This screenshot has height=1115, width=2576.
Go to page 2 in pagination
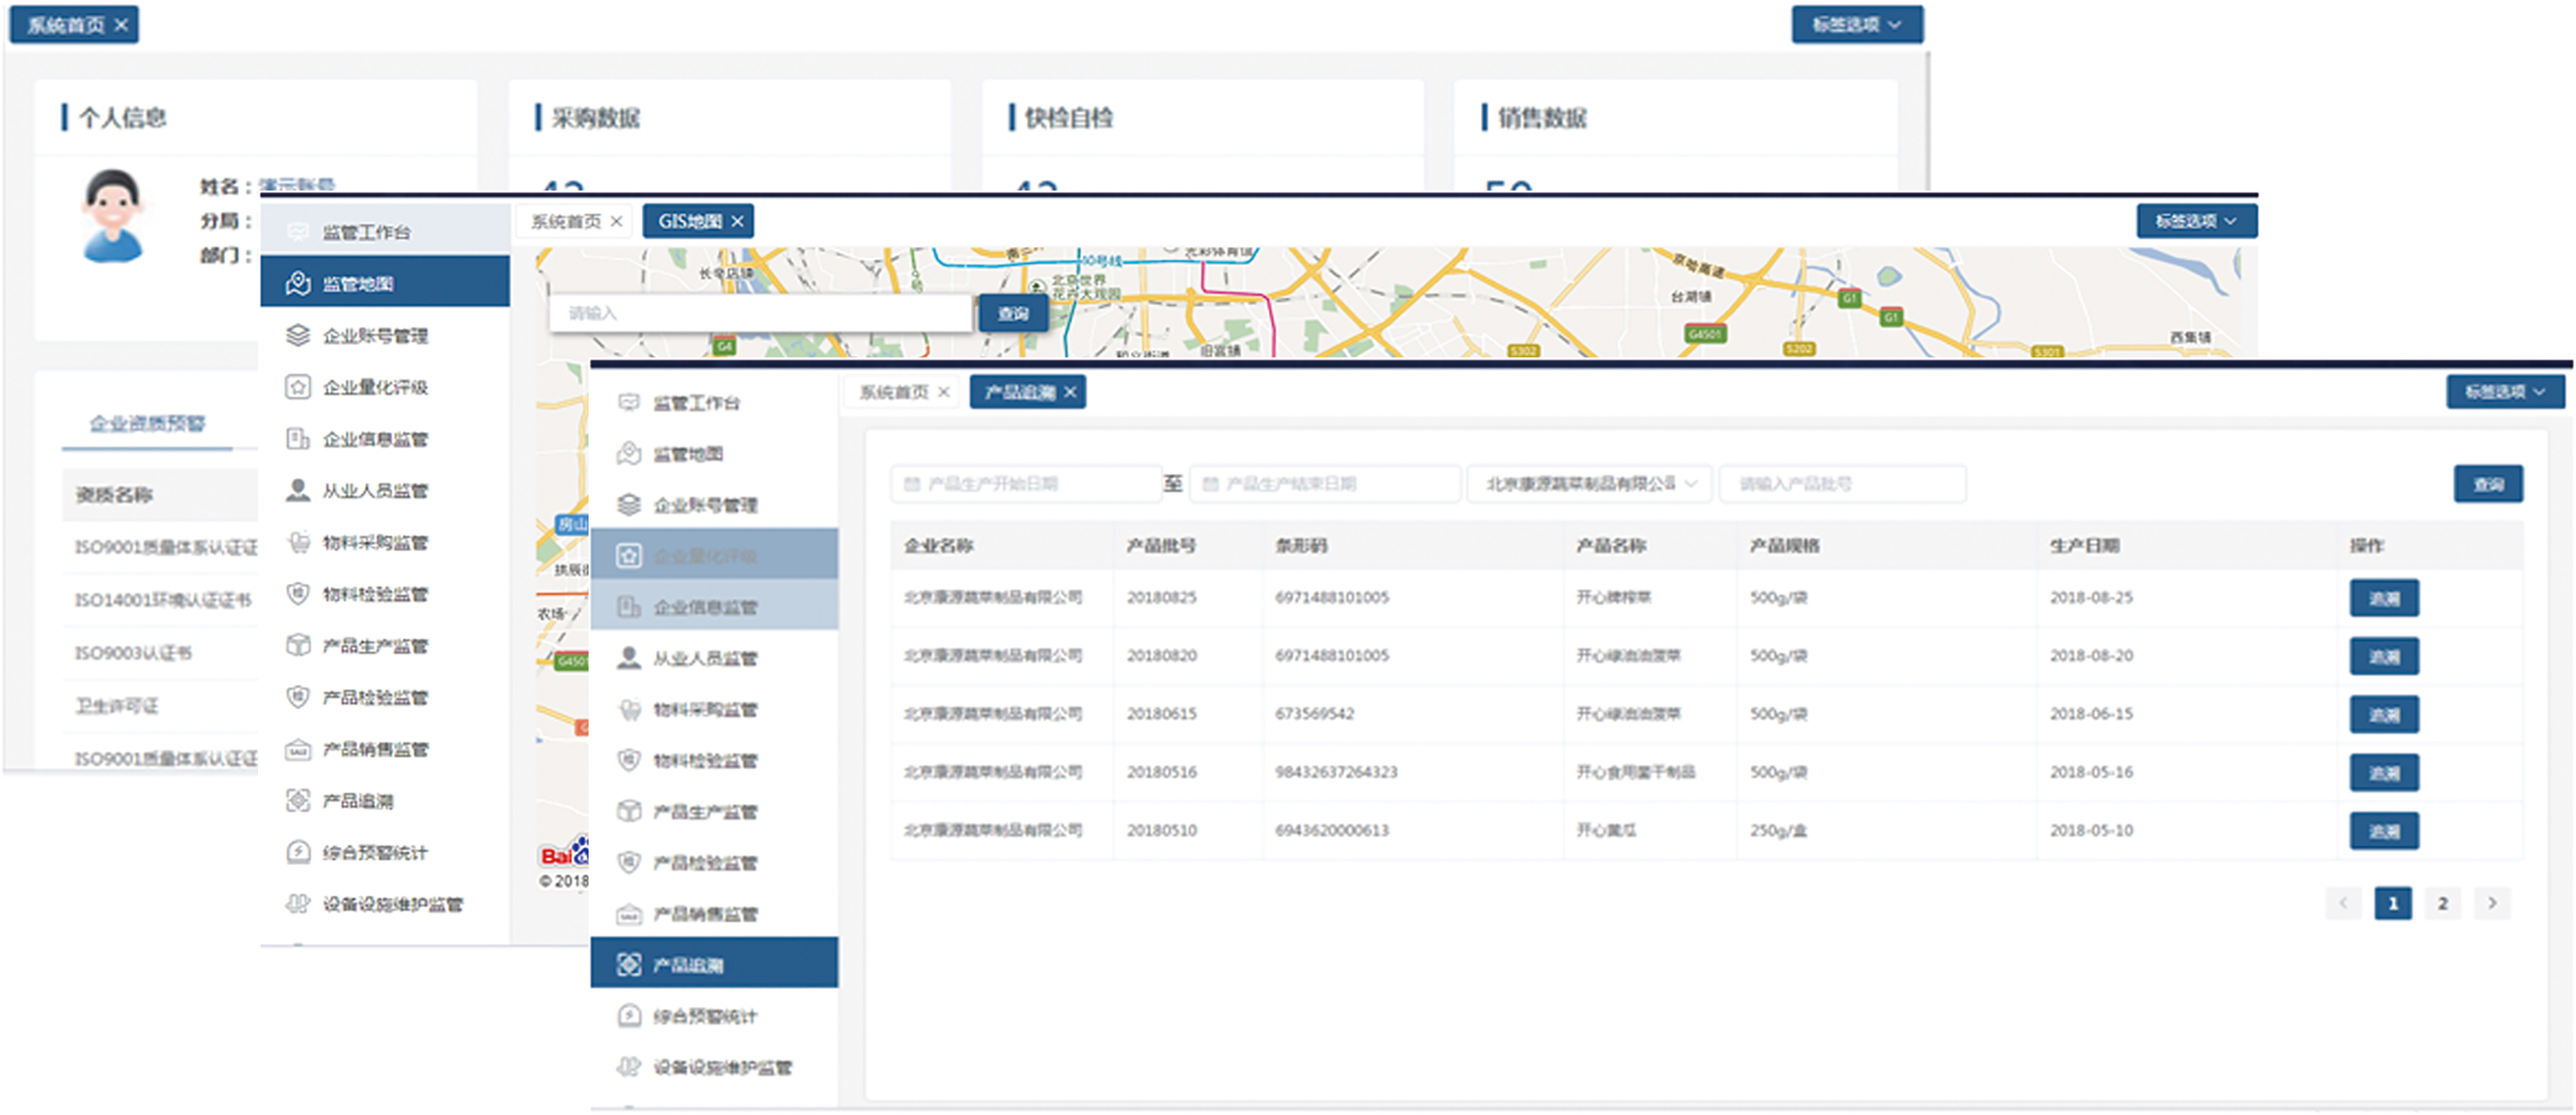[x=2442, y=903]
